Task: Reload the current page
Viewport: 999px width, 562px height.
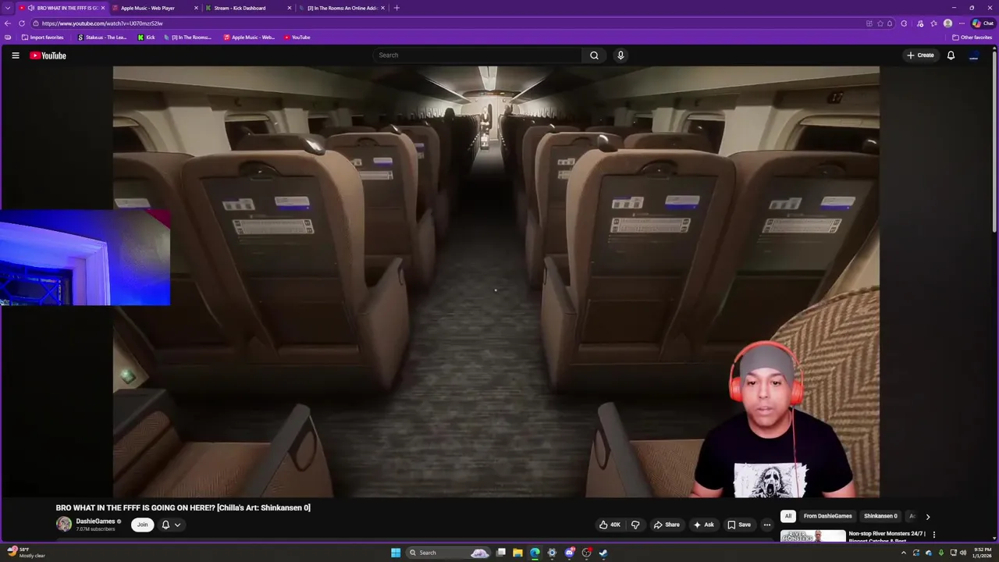Action: click(22, 23)
